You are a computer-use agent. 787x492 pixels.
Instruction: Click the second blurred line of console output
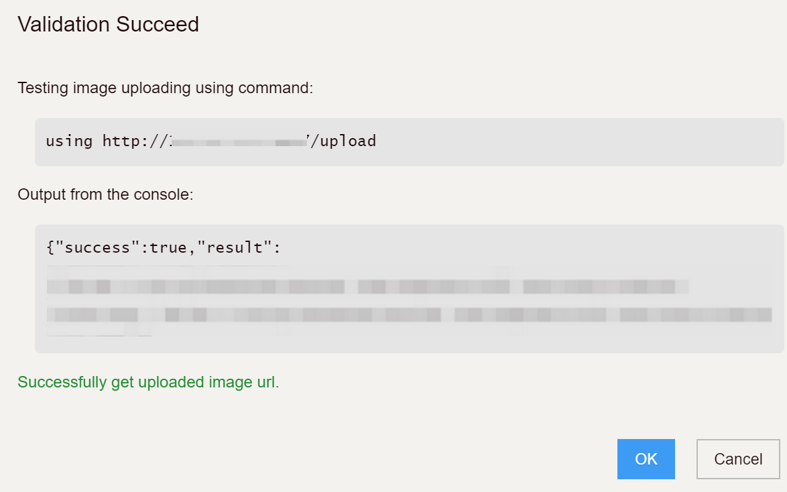coord(409,315)
